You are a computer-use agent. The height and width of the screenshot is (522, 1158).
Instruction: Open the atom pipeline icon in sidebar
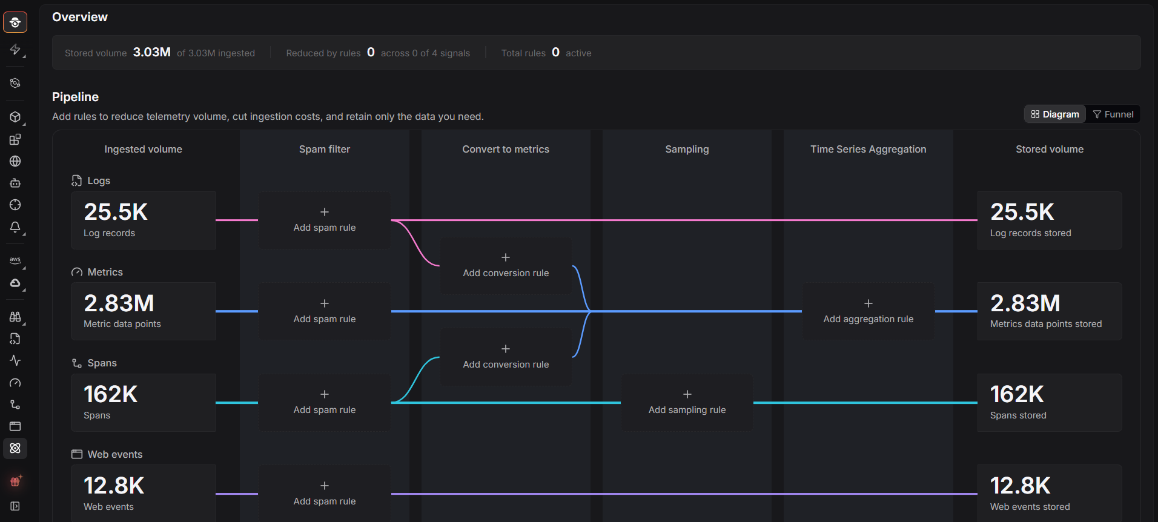(15, 448)
